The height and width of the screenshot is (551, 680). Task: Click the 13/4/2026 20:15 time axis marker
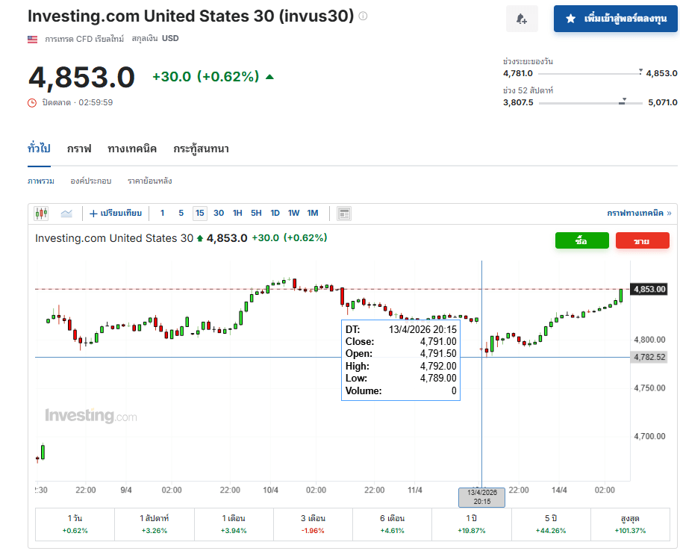coord(481,497)
